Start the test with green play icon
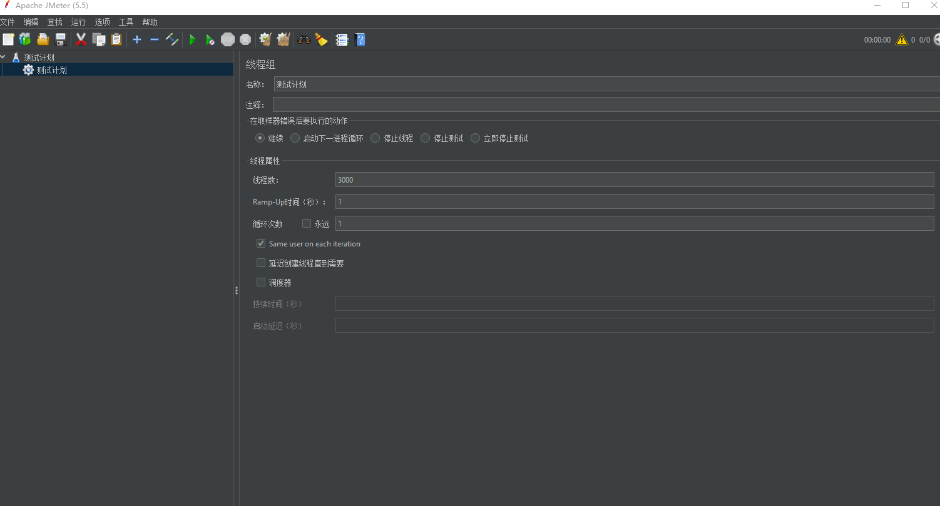This screenshot has width=940, height=506. (193, 39)
